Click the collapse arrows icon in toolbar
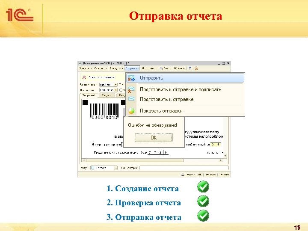 click(x=190, y=68)
